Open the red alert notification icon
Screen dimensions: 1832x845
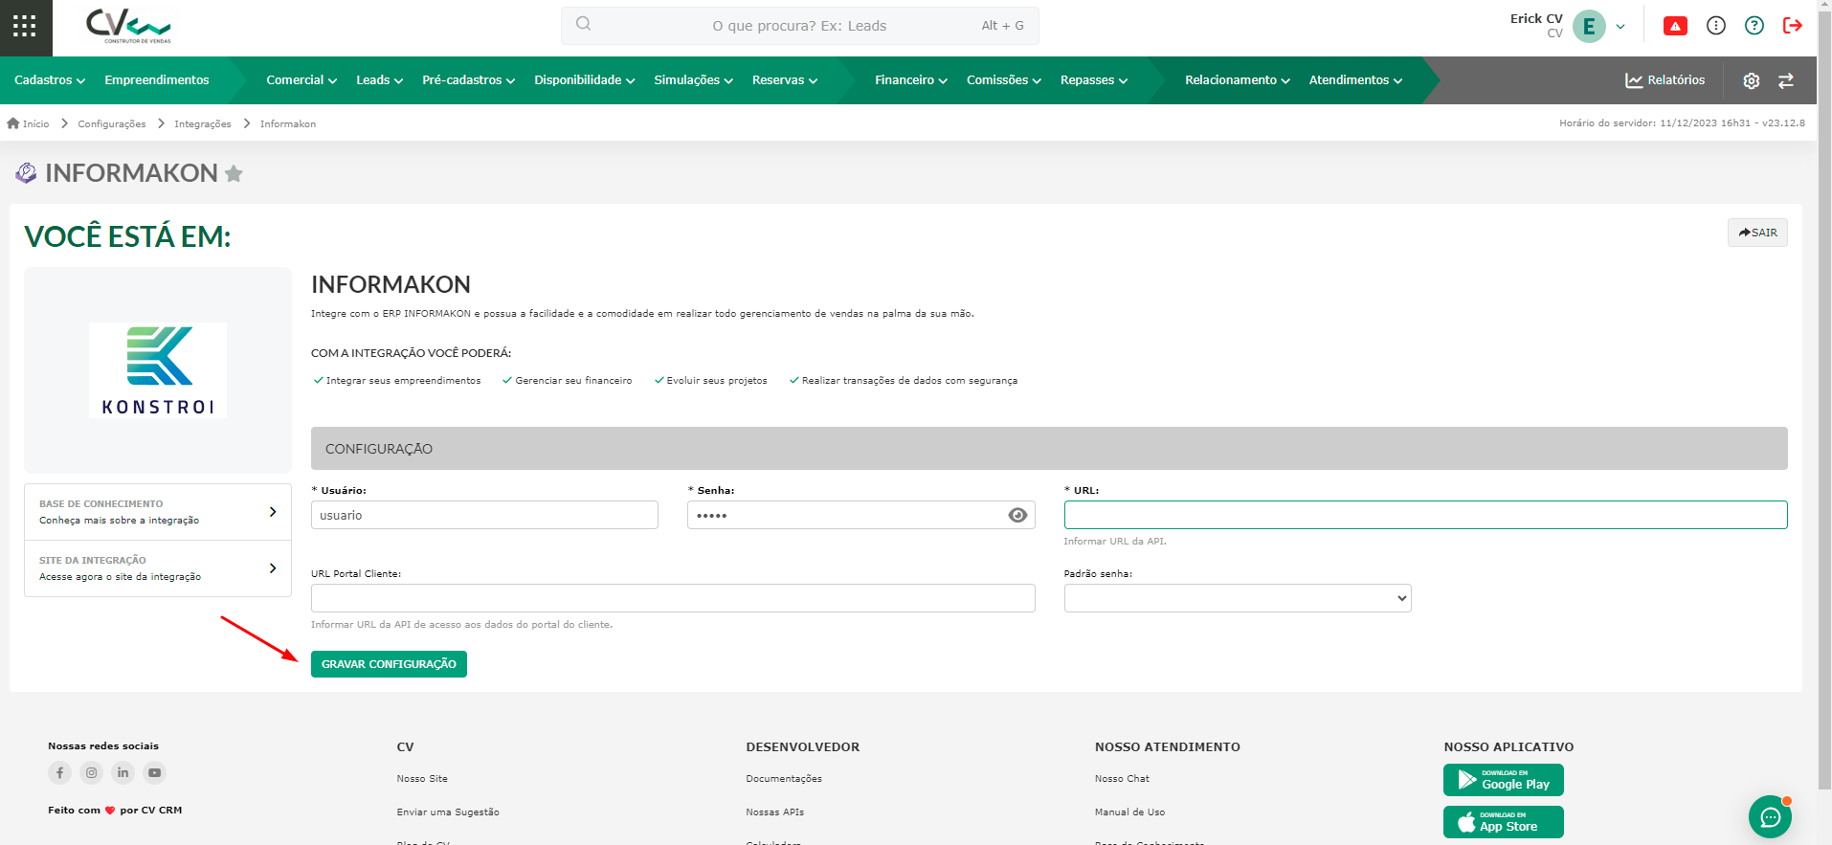coord(1675,26)
